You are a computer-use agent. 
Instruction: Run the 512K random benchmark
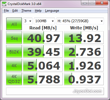[x=14, y=51]
